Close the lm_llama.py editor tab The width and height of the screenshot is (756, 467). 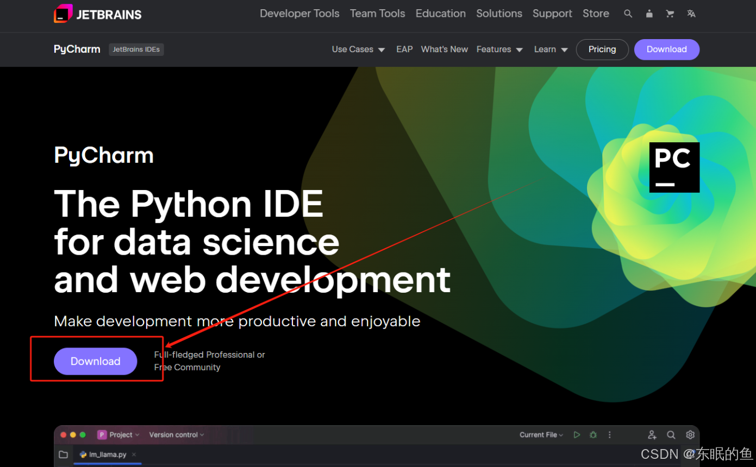point(134,455)
